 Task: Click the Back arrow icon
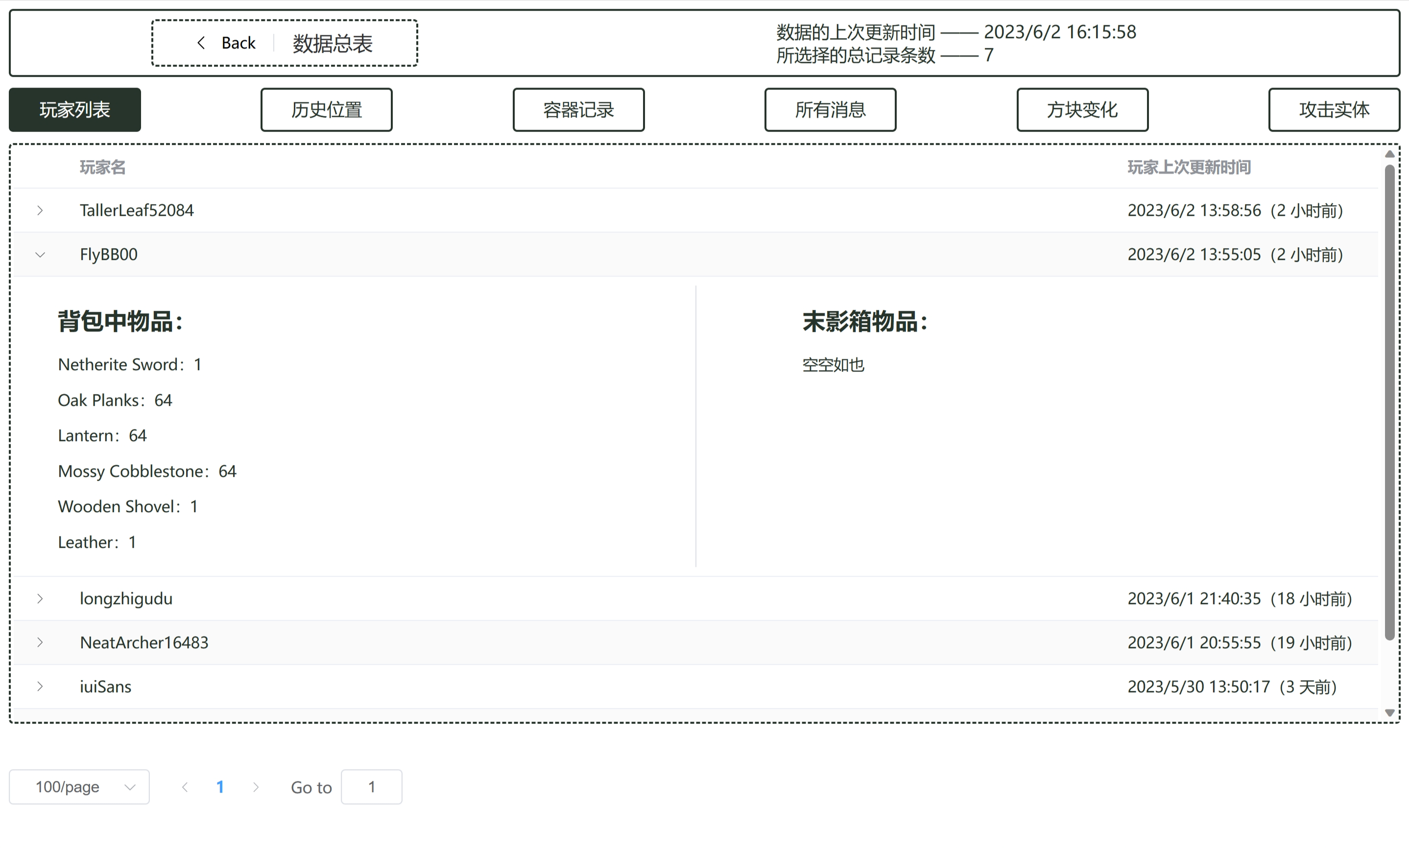pyautogui.click(x=201, y=43)
